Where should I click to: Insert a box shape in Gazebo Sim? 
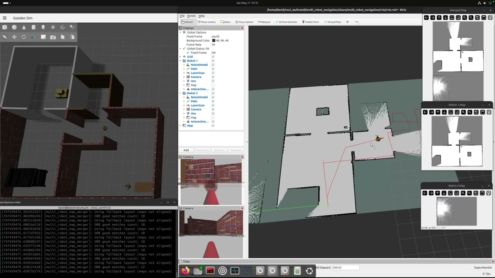point(5,27)
